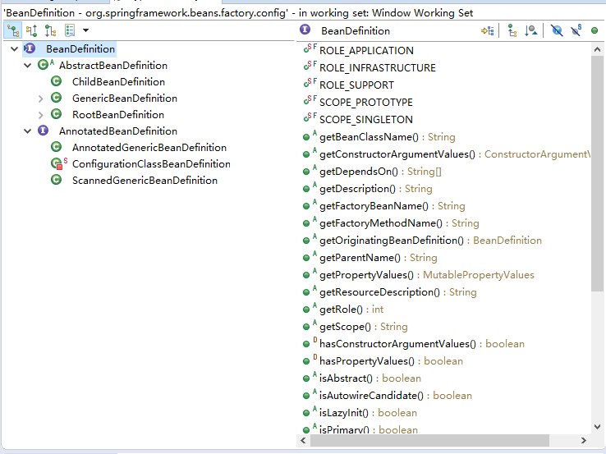Image resolution: width=606 pixels, height=454 pixels.
Task: Select getPropertyValues() method
Action: [x=426, y=275]
